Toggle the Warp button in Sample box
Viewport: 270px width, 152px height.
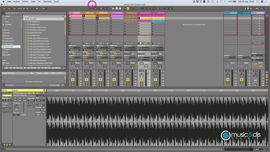click(31, 93)
